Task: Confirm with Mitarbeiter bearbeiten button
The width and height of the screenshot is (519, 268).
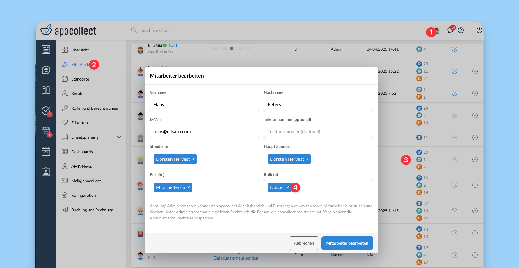Action: 347,243
